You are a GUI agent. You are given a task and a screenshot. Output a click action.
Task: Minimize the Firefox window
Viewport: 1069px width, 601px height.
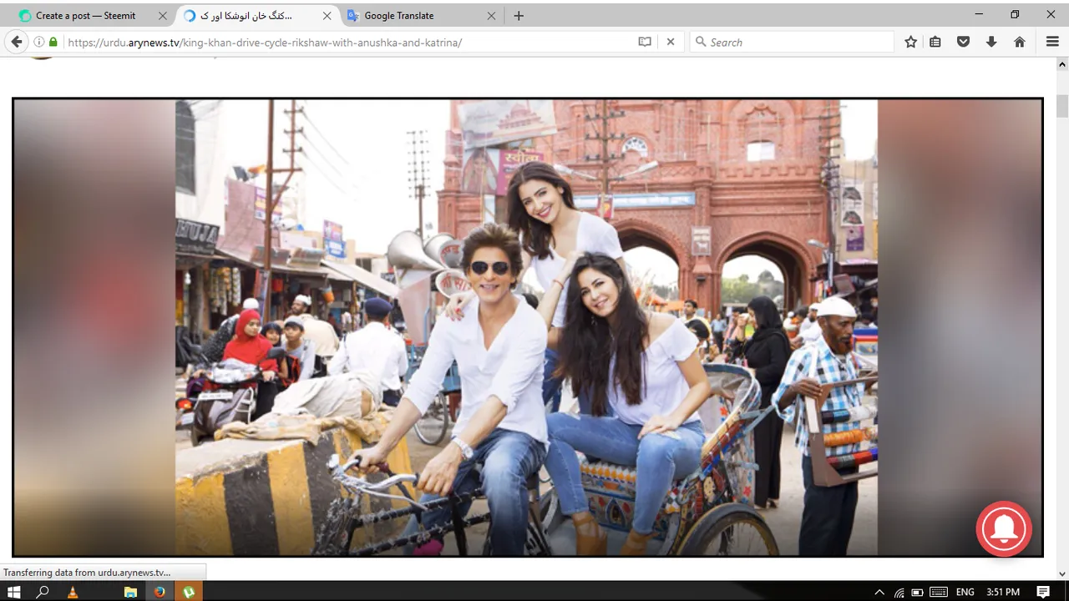point(979,14)
